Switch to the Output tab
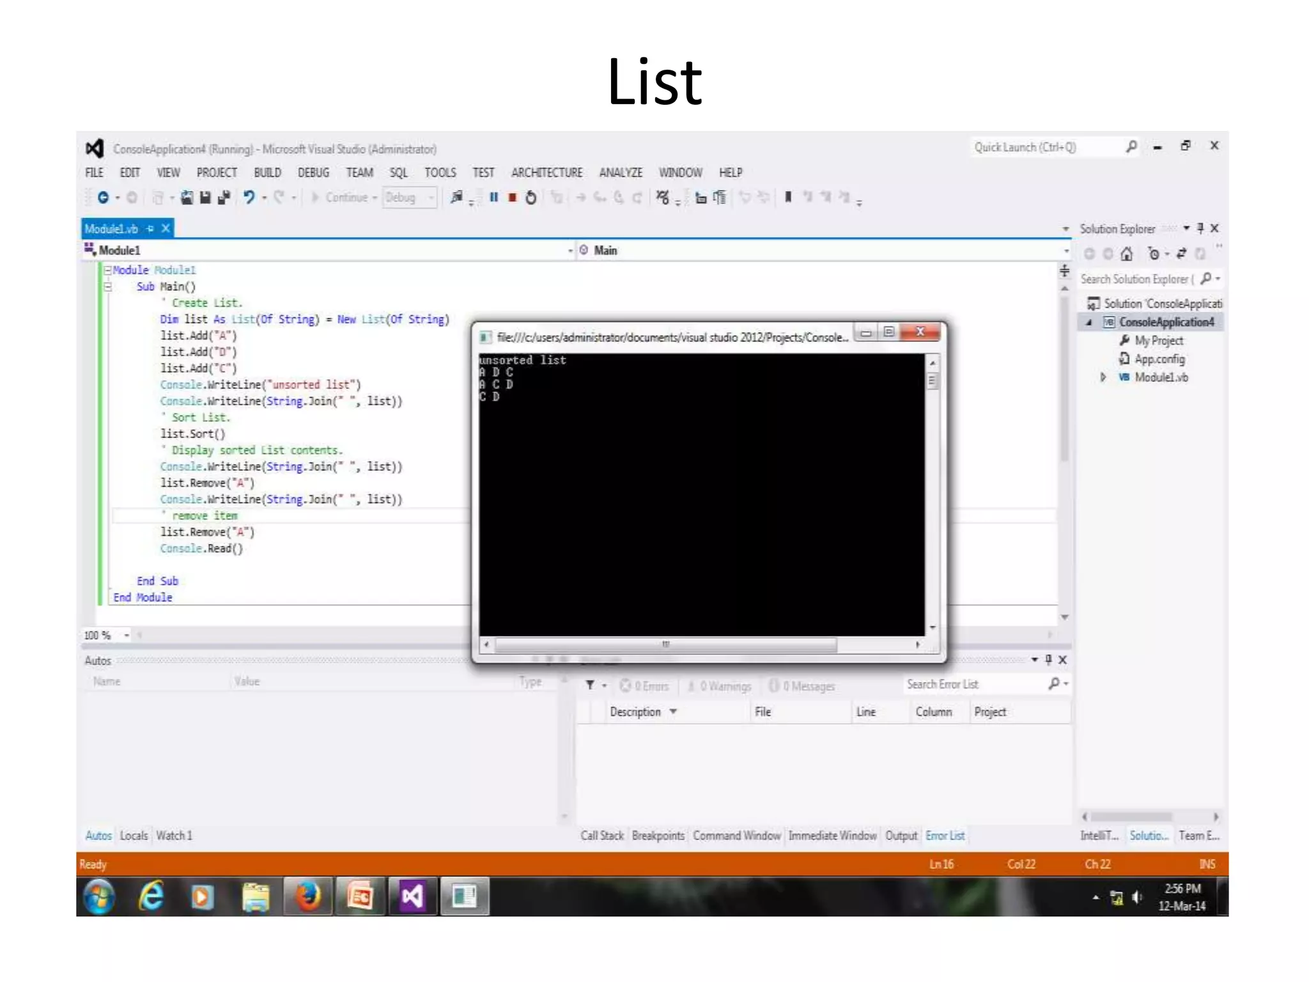Viewport: 1309px width, 982px height. pos(901,835)
